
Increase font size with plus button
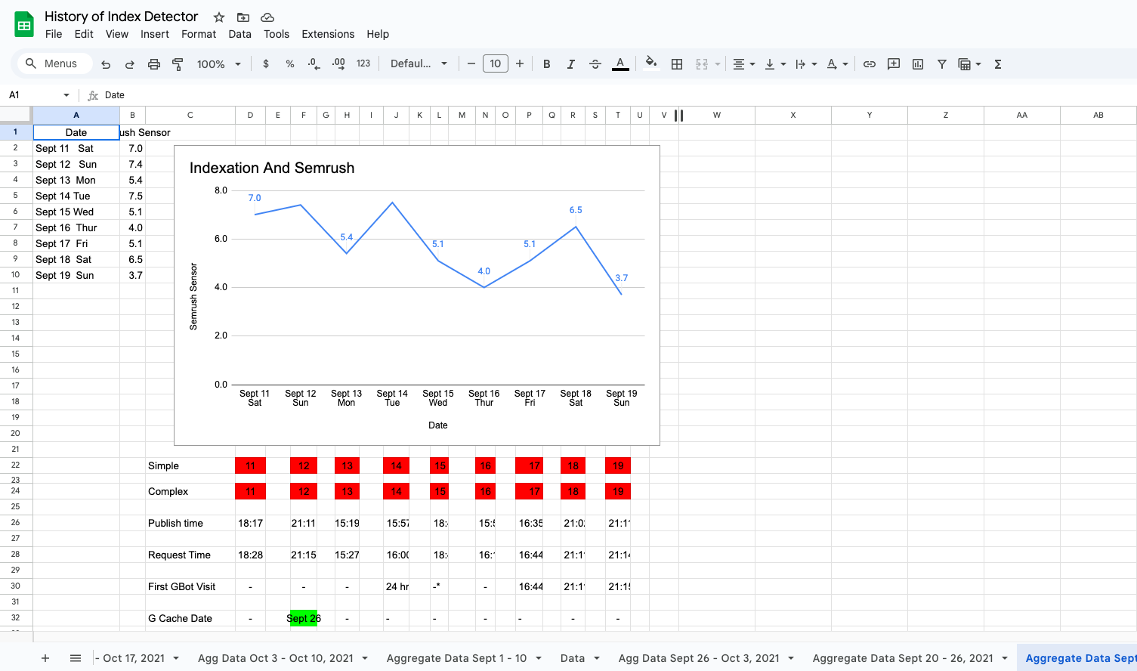(520, 64)
